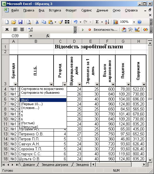The width and height of the screenshot is (154, 174).
Task: Run macro with the green play icon
Action: (83, 30)
